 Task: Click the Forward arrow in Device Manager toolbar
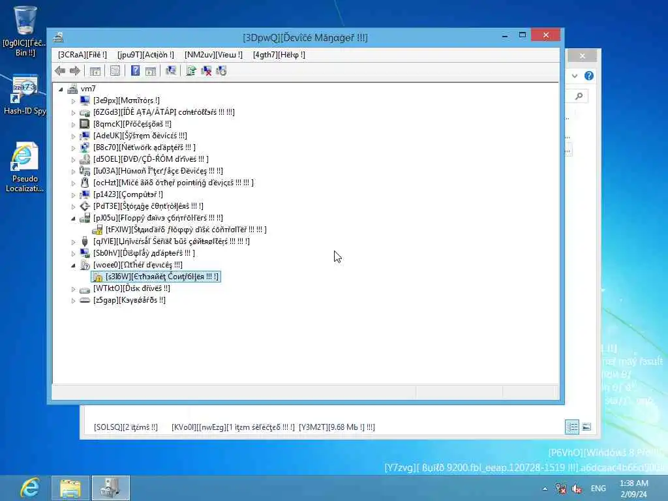point(75,71)
